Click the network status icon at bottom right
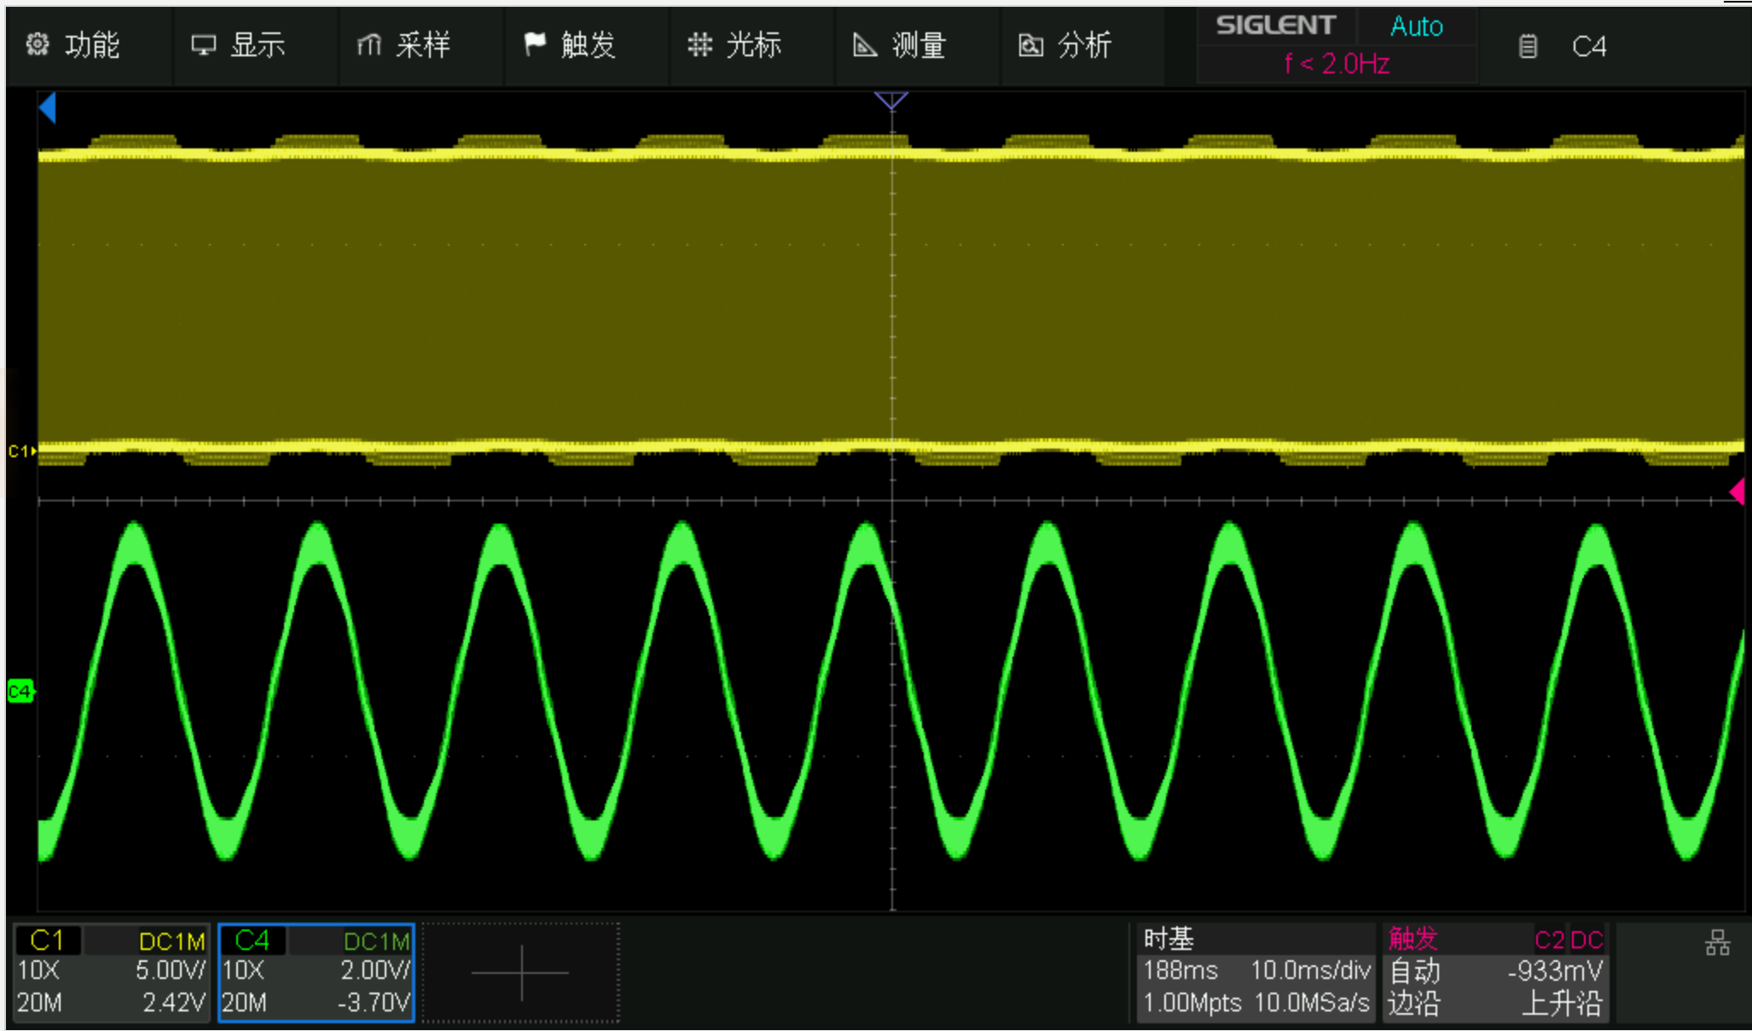Viewport: 1752px width, 1031px height. pyautogui.click(x=1717, y=943)
